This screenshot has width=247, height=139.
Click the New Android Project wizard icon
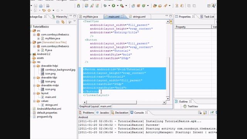coord(86,6)
